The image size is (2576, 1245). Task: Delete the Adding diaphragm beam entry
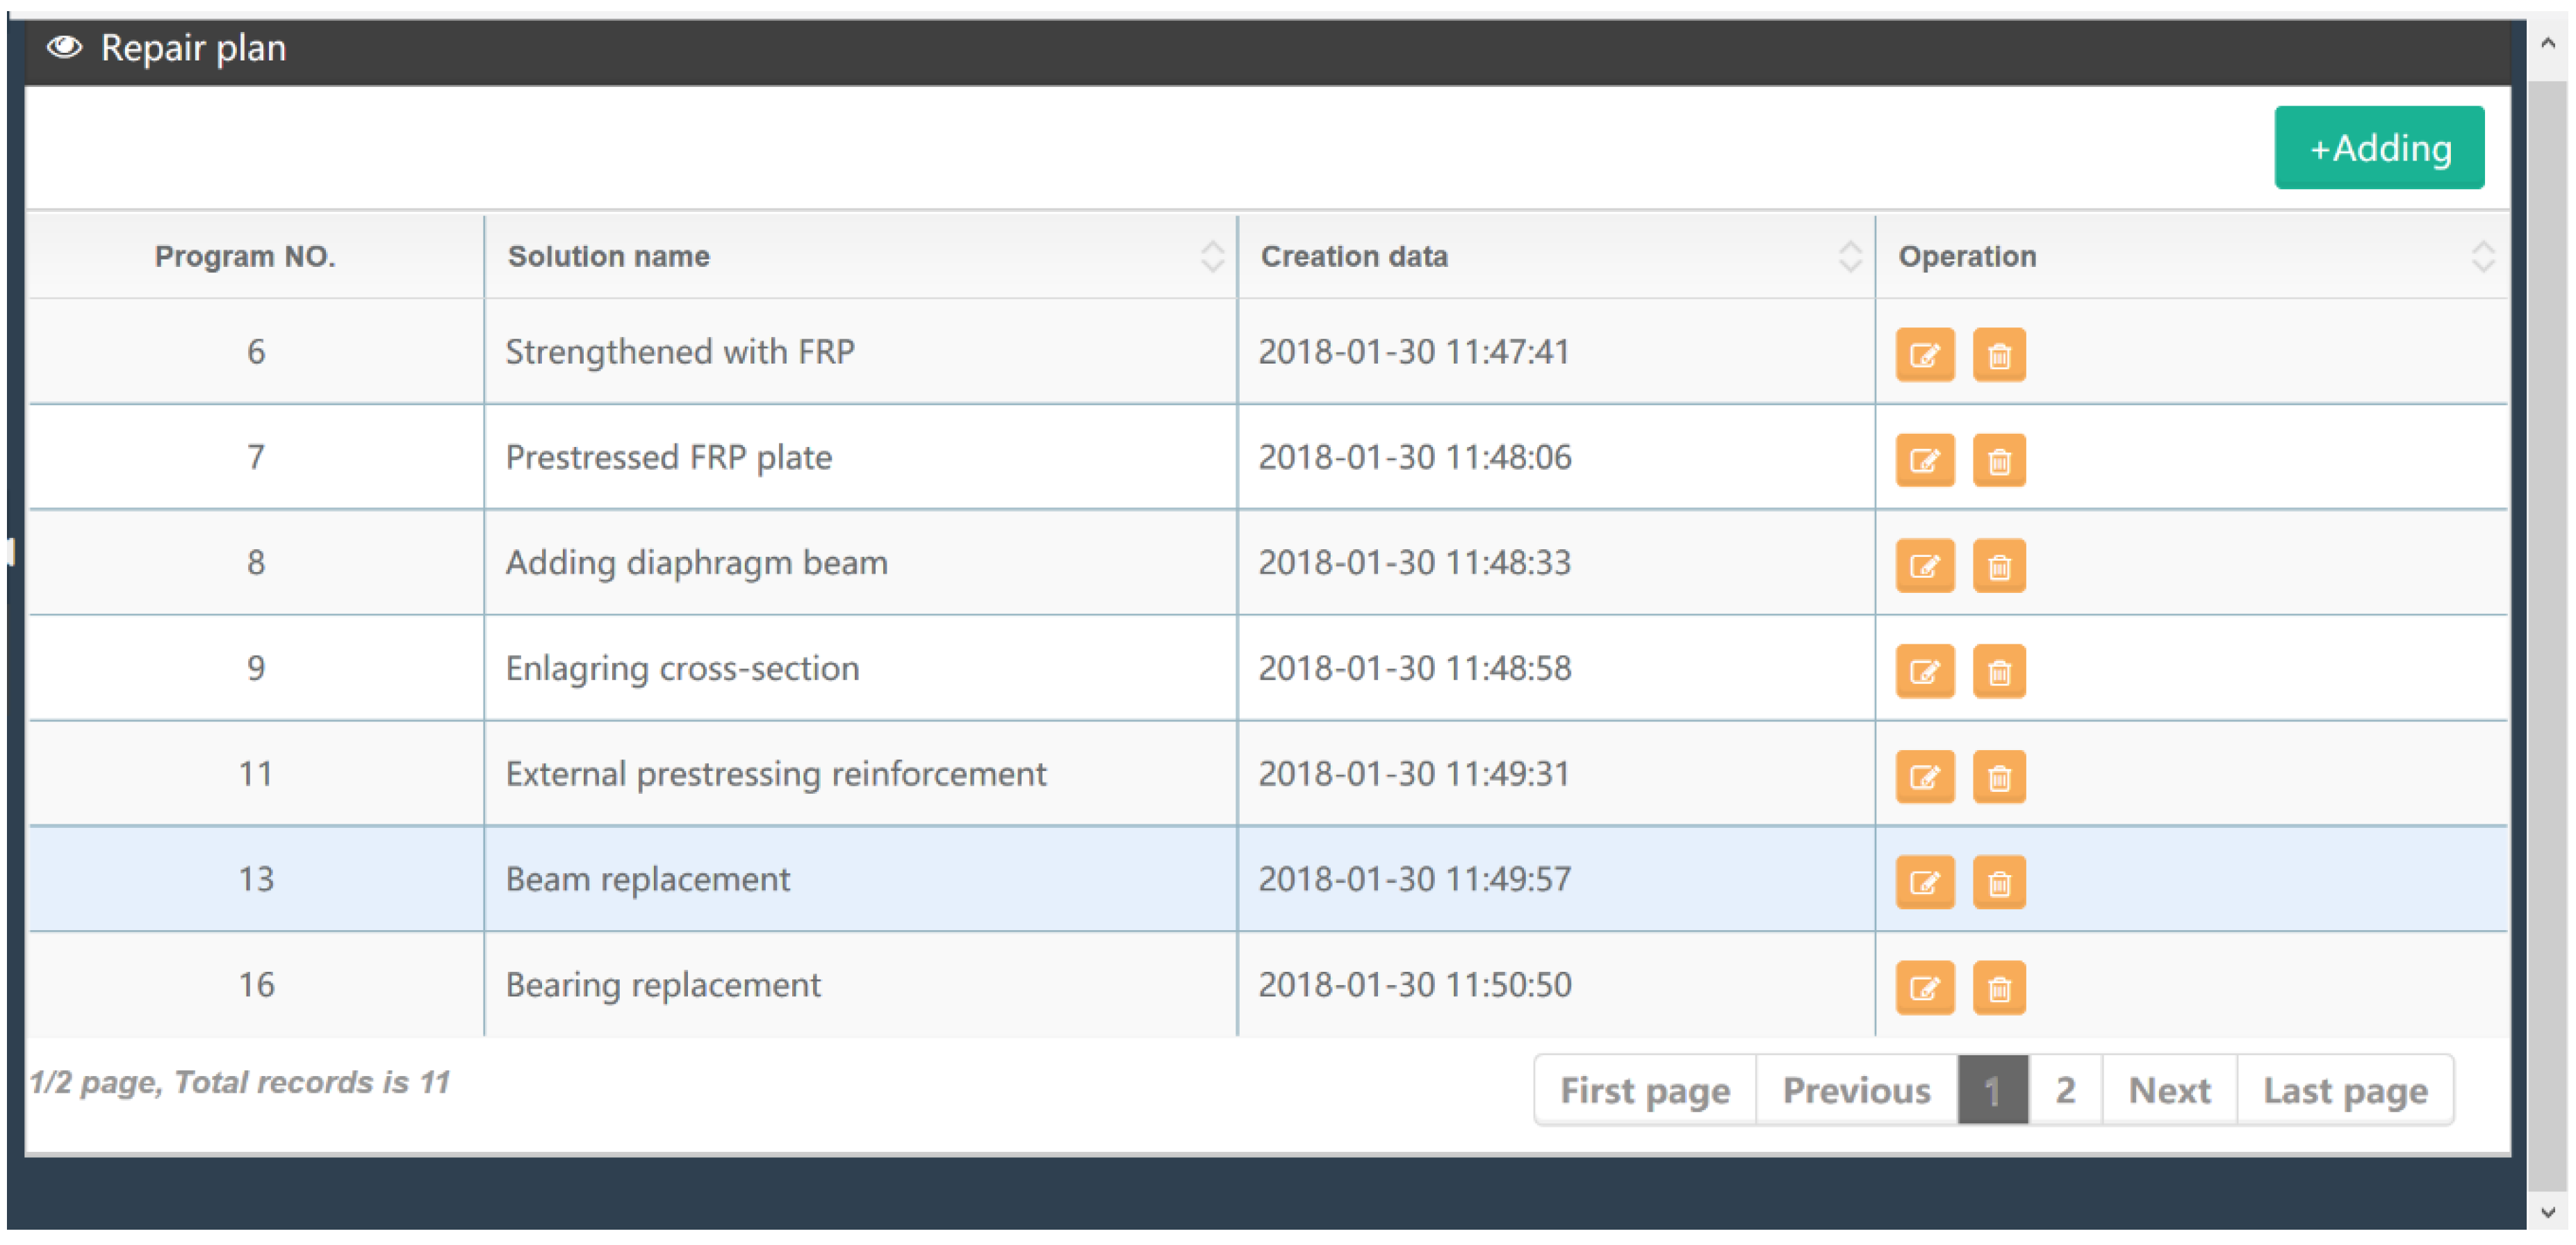[1998, 566]
